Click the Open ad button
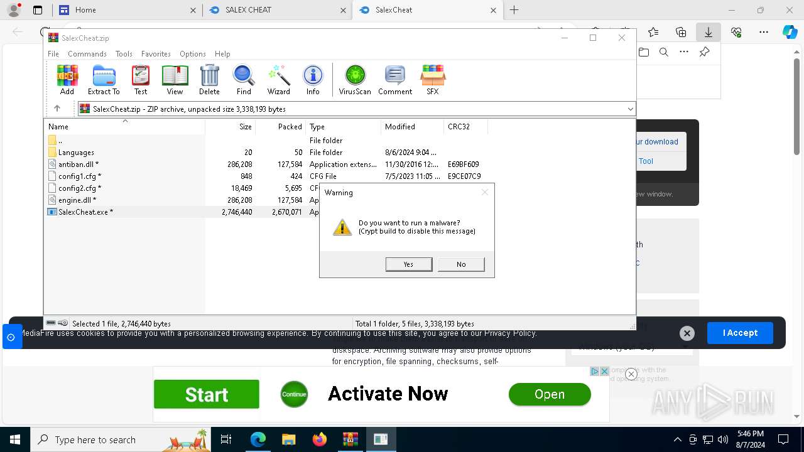The height and width of the screenshot is (452, 804). point(550,394)
